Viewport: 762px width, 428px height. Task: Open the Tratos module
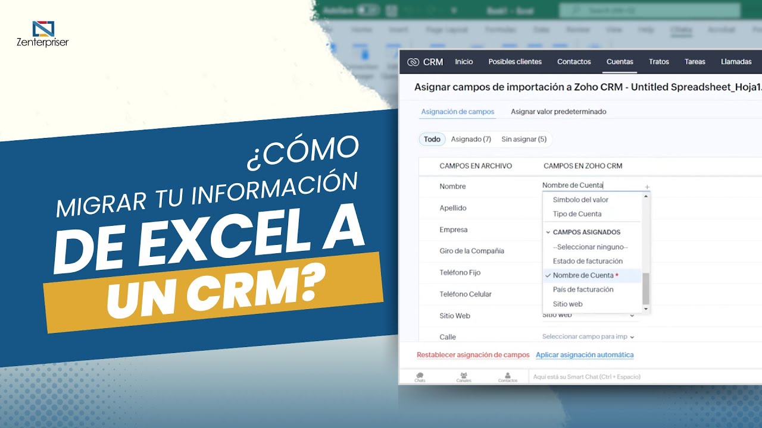point(659,62)
